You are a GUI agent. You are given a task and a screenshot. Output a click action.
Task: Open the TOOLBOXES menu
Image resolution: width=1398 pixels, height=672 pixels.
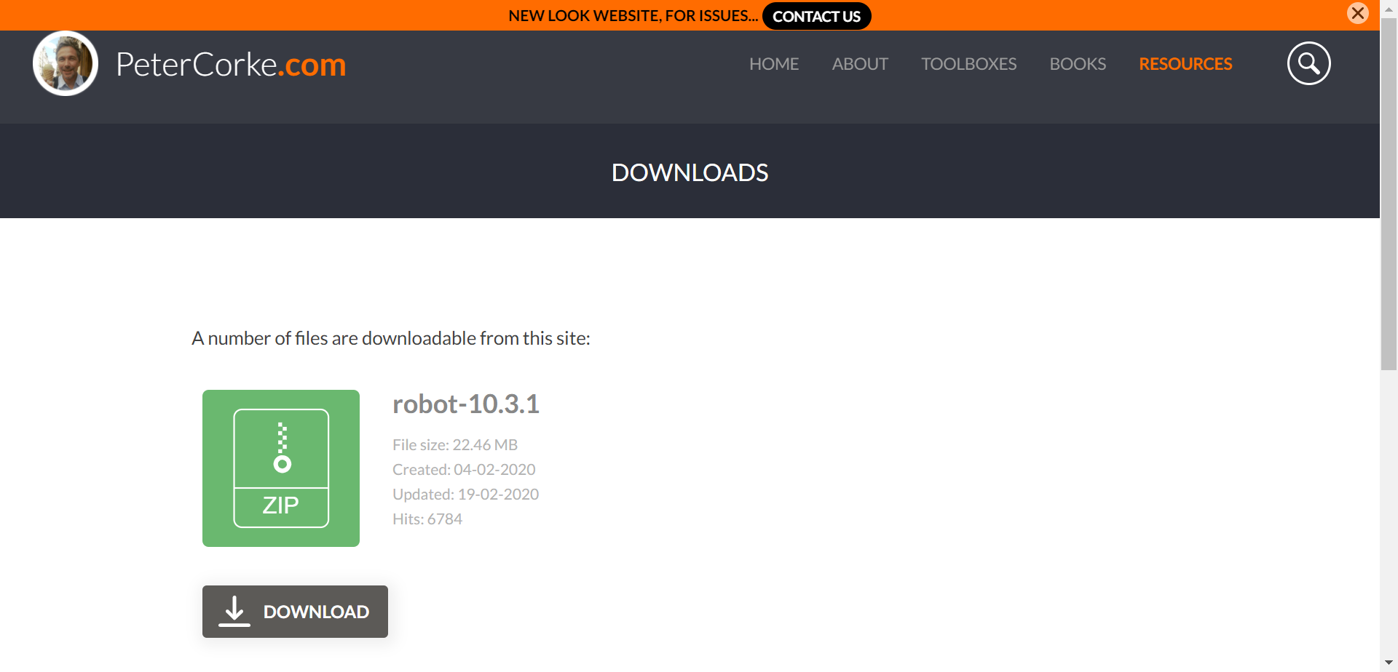[x=968, y=64]
